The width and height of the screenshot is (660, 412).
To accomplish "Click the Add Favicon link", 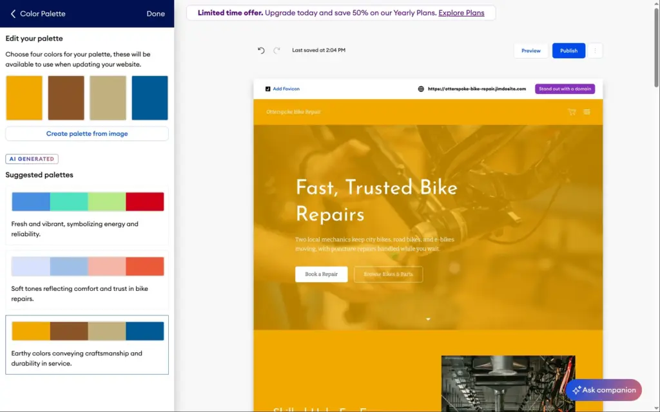I will (286, 89).
